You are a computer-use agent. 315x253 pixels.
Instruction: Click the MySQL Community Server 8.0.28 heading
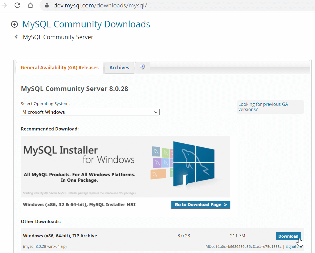click(x=75, y=89)
